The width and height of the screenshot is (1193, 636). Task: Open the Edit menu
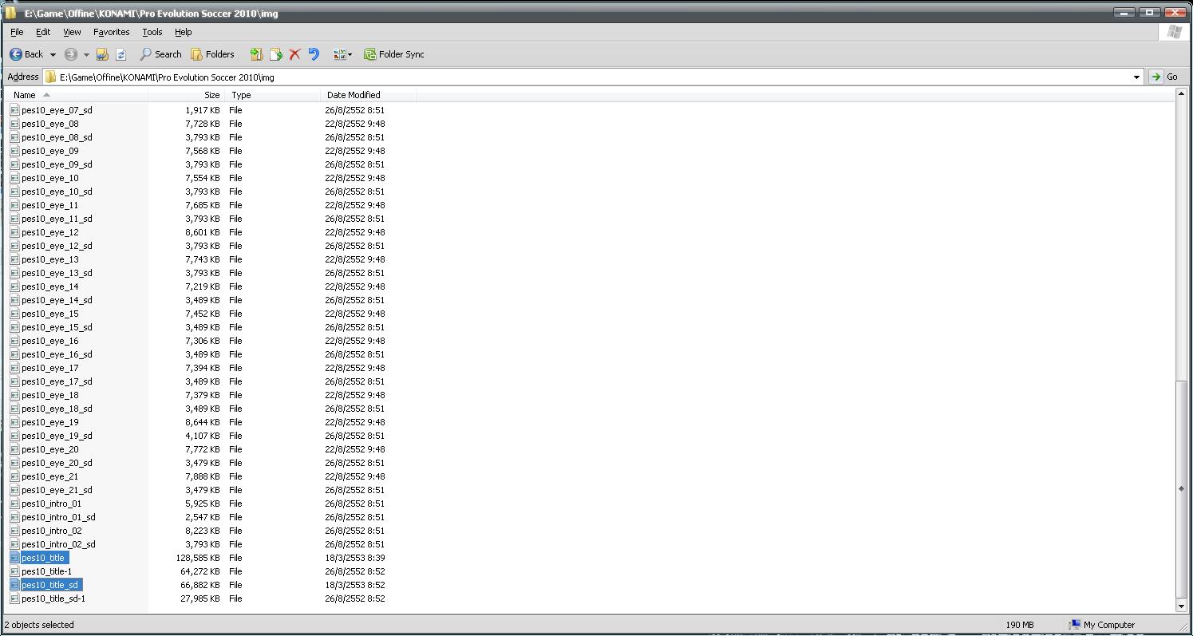pyautogui.click(x=43, y=32)
